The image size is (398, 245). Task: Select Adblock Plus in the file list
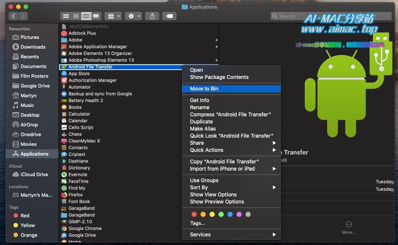coord(139,33)
